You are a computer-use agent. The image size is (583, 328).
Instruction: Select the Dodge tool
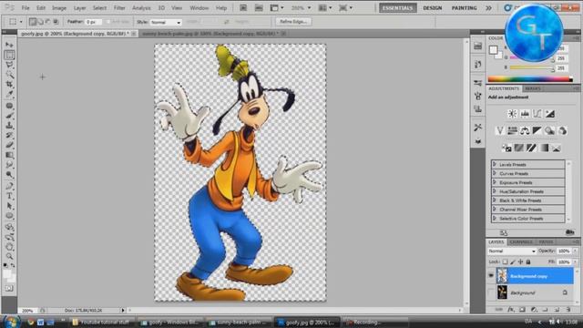point(9,174)
